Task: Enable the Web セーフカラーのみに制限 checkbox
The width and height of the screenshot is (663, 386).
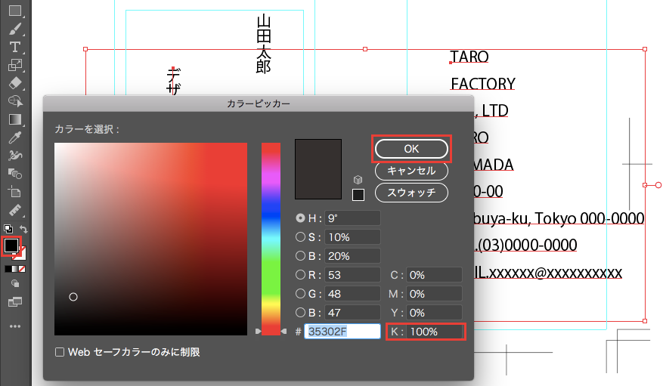Action: click(x=60, y=352)
